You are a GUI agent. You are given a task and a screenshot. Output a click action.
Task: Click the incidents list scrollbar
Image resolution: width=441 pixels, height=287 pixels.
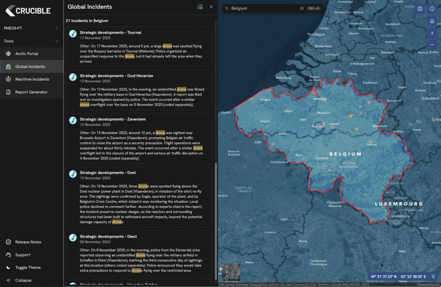pos(216,220)
